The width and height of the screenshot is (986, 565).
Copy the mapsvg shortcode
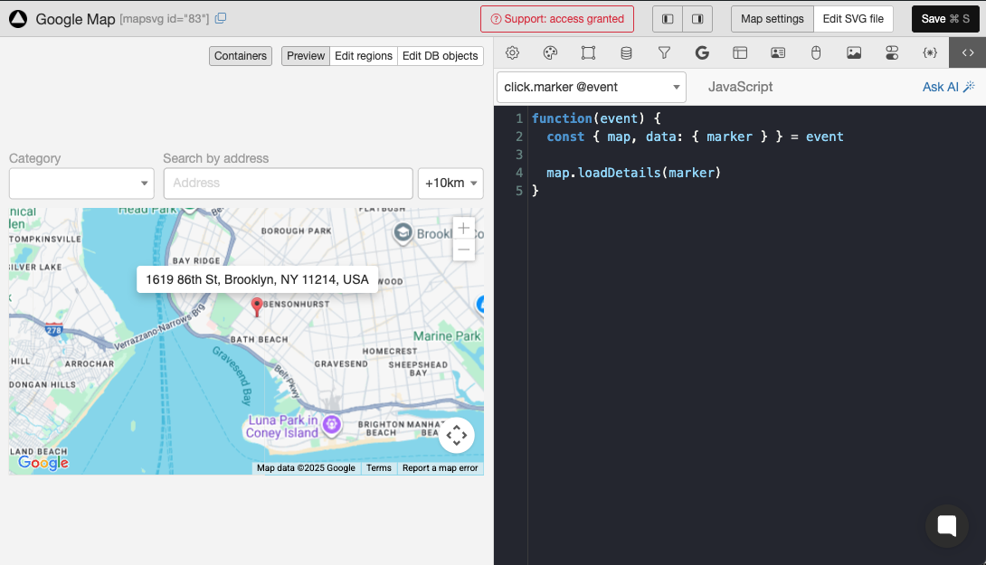(x=221, y=19)
